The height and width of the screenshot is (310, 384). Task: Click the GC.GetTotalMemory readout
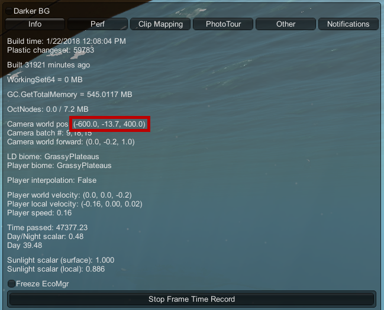70,95
